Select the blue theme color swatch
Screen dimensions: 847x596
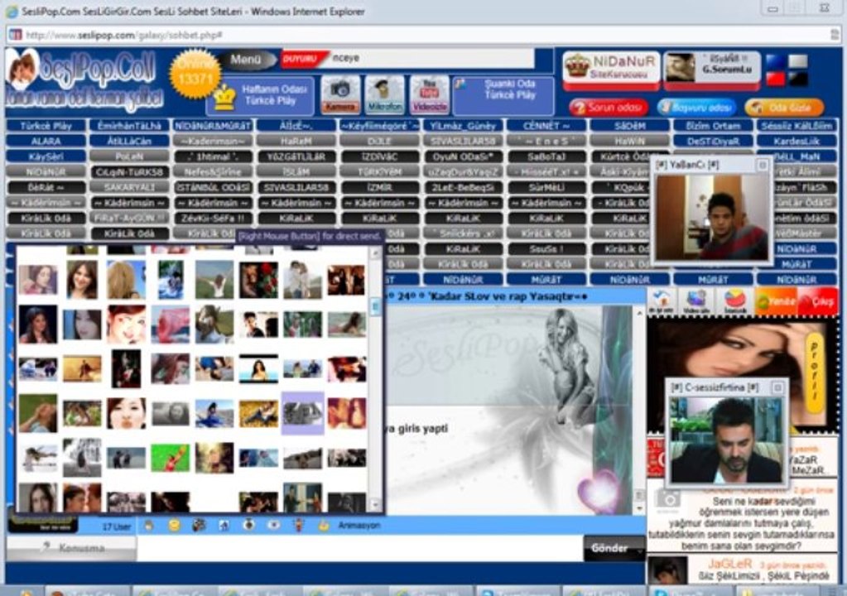776,61
